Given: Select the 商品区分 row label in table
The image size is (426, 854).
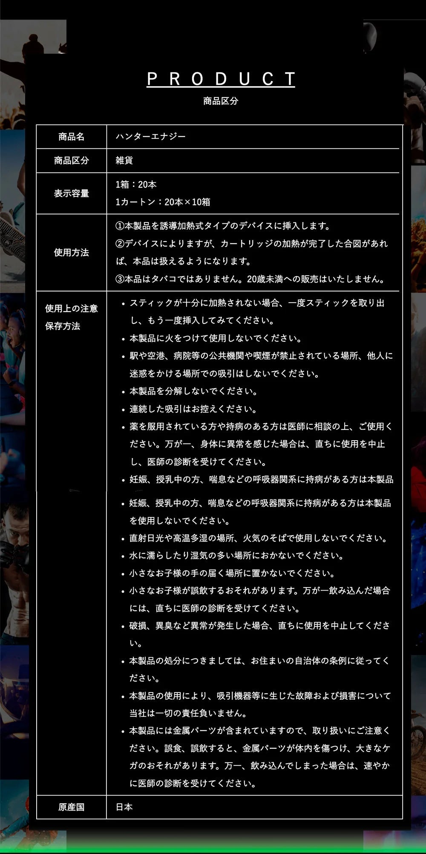Looking at the screenshot, I should coord(72,161).
